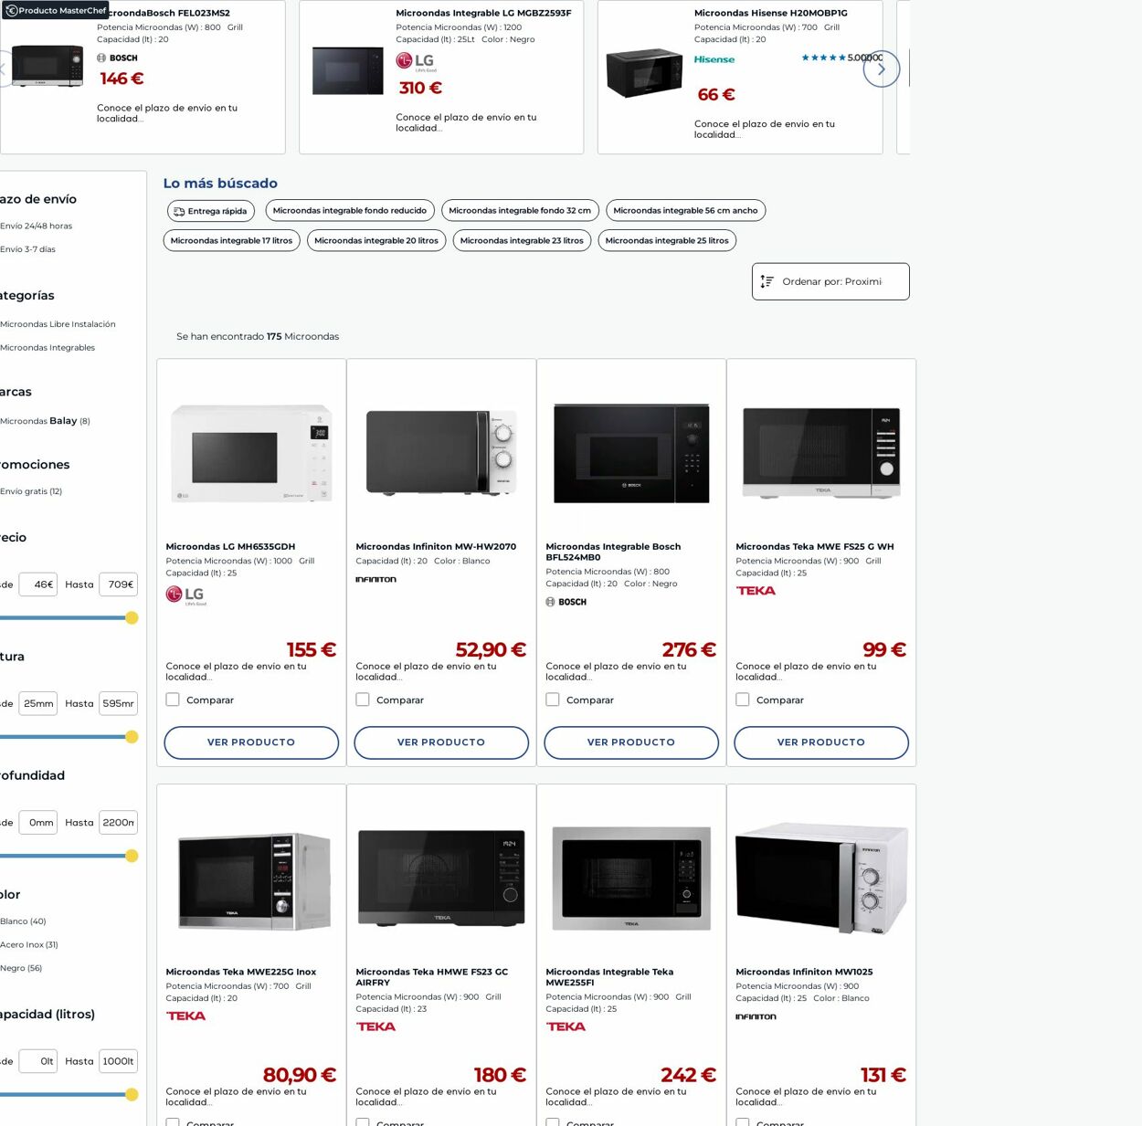Select Microondas integrable 20 litros tag
Image resolution: width=1142 pixels, height=1126 pixels.
click(x=376, y=241)
